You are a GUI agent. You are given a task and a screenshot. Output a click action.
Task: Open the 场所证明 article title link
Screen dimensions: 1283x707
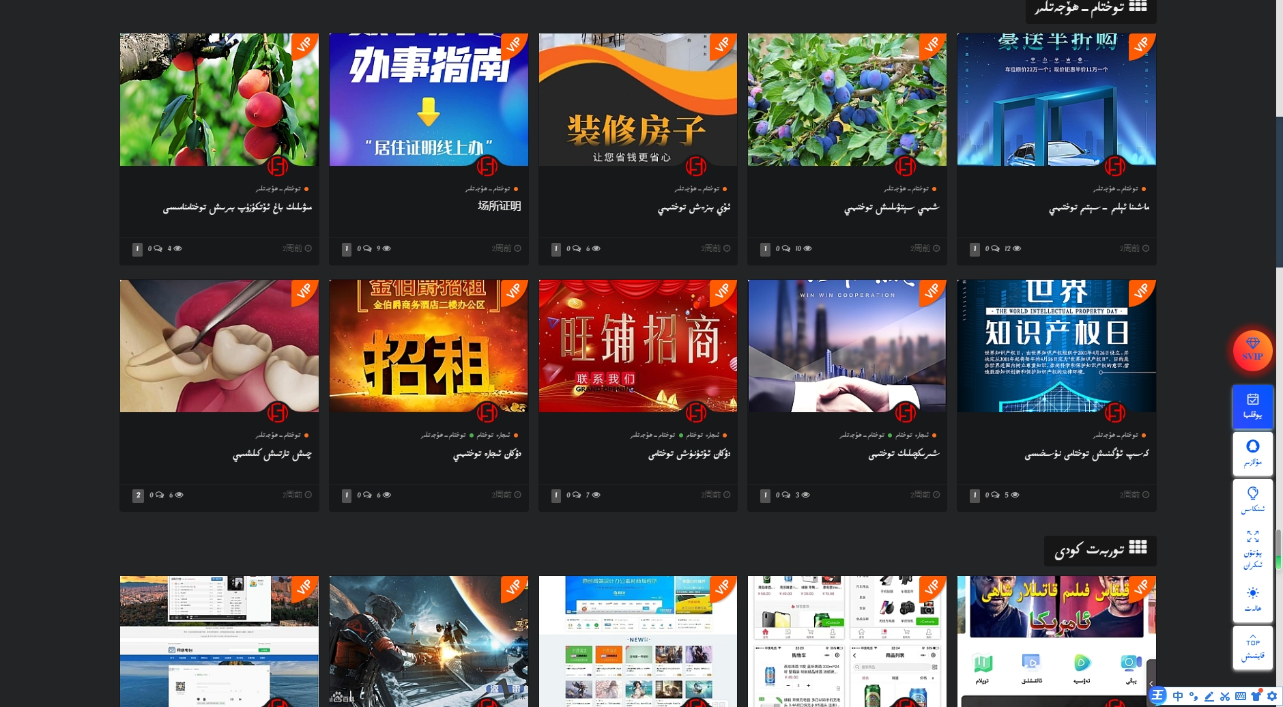(499, 206)
